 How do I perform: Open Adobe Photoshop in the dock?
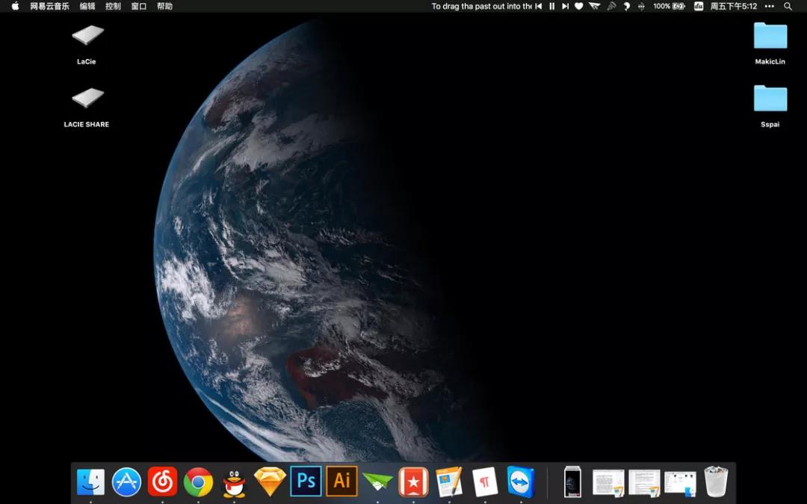(306, 481)
